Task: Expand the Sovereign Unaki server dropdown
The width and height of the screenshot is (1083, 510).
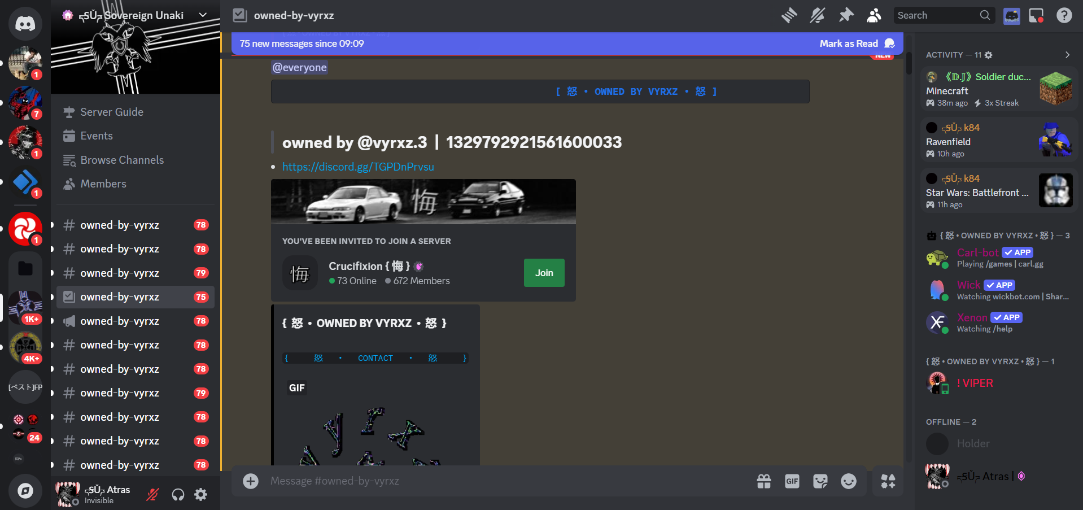Action: [x=203, y=15]
